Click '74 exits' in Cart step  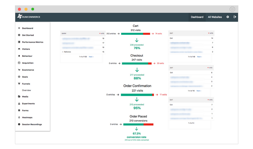coord(158,34)
